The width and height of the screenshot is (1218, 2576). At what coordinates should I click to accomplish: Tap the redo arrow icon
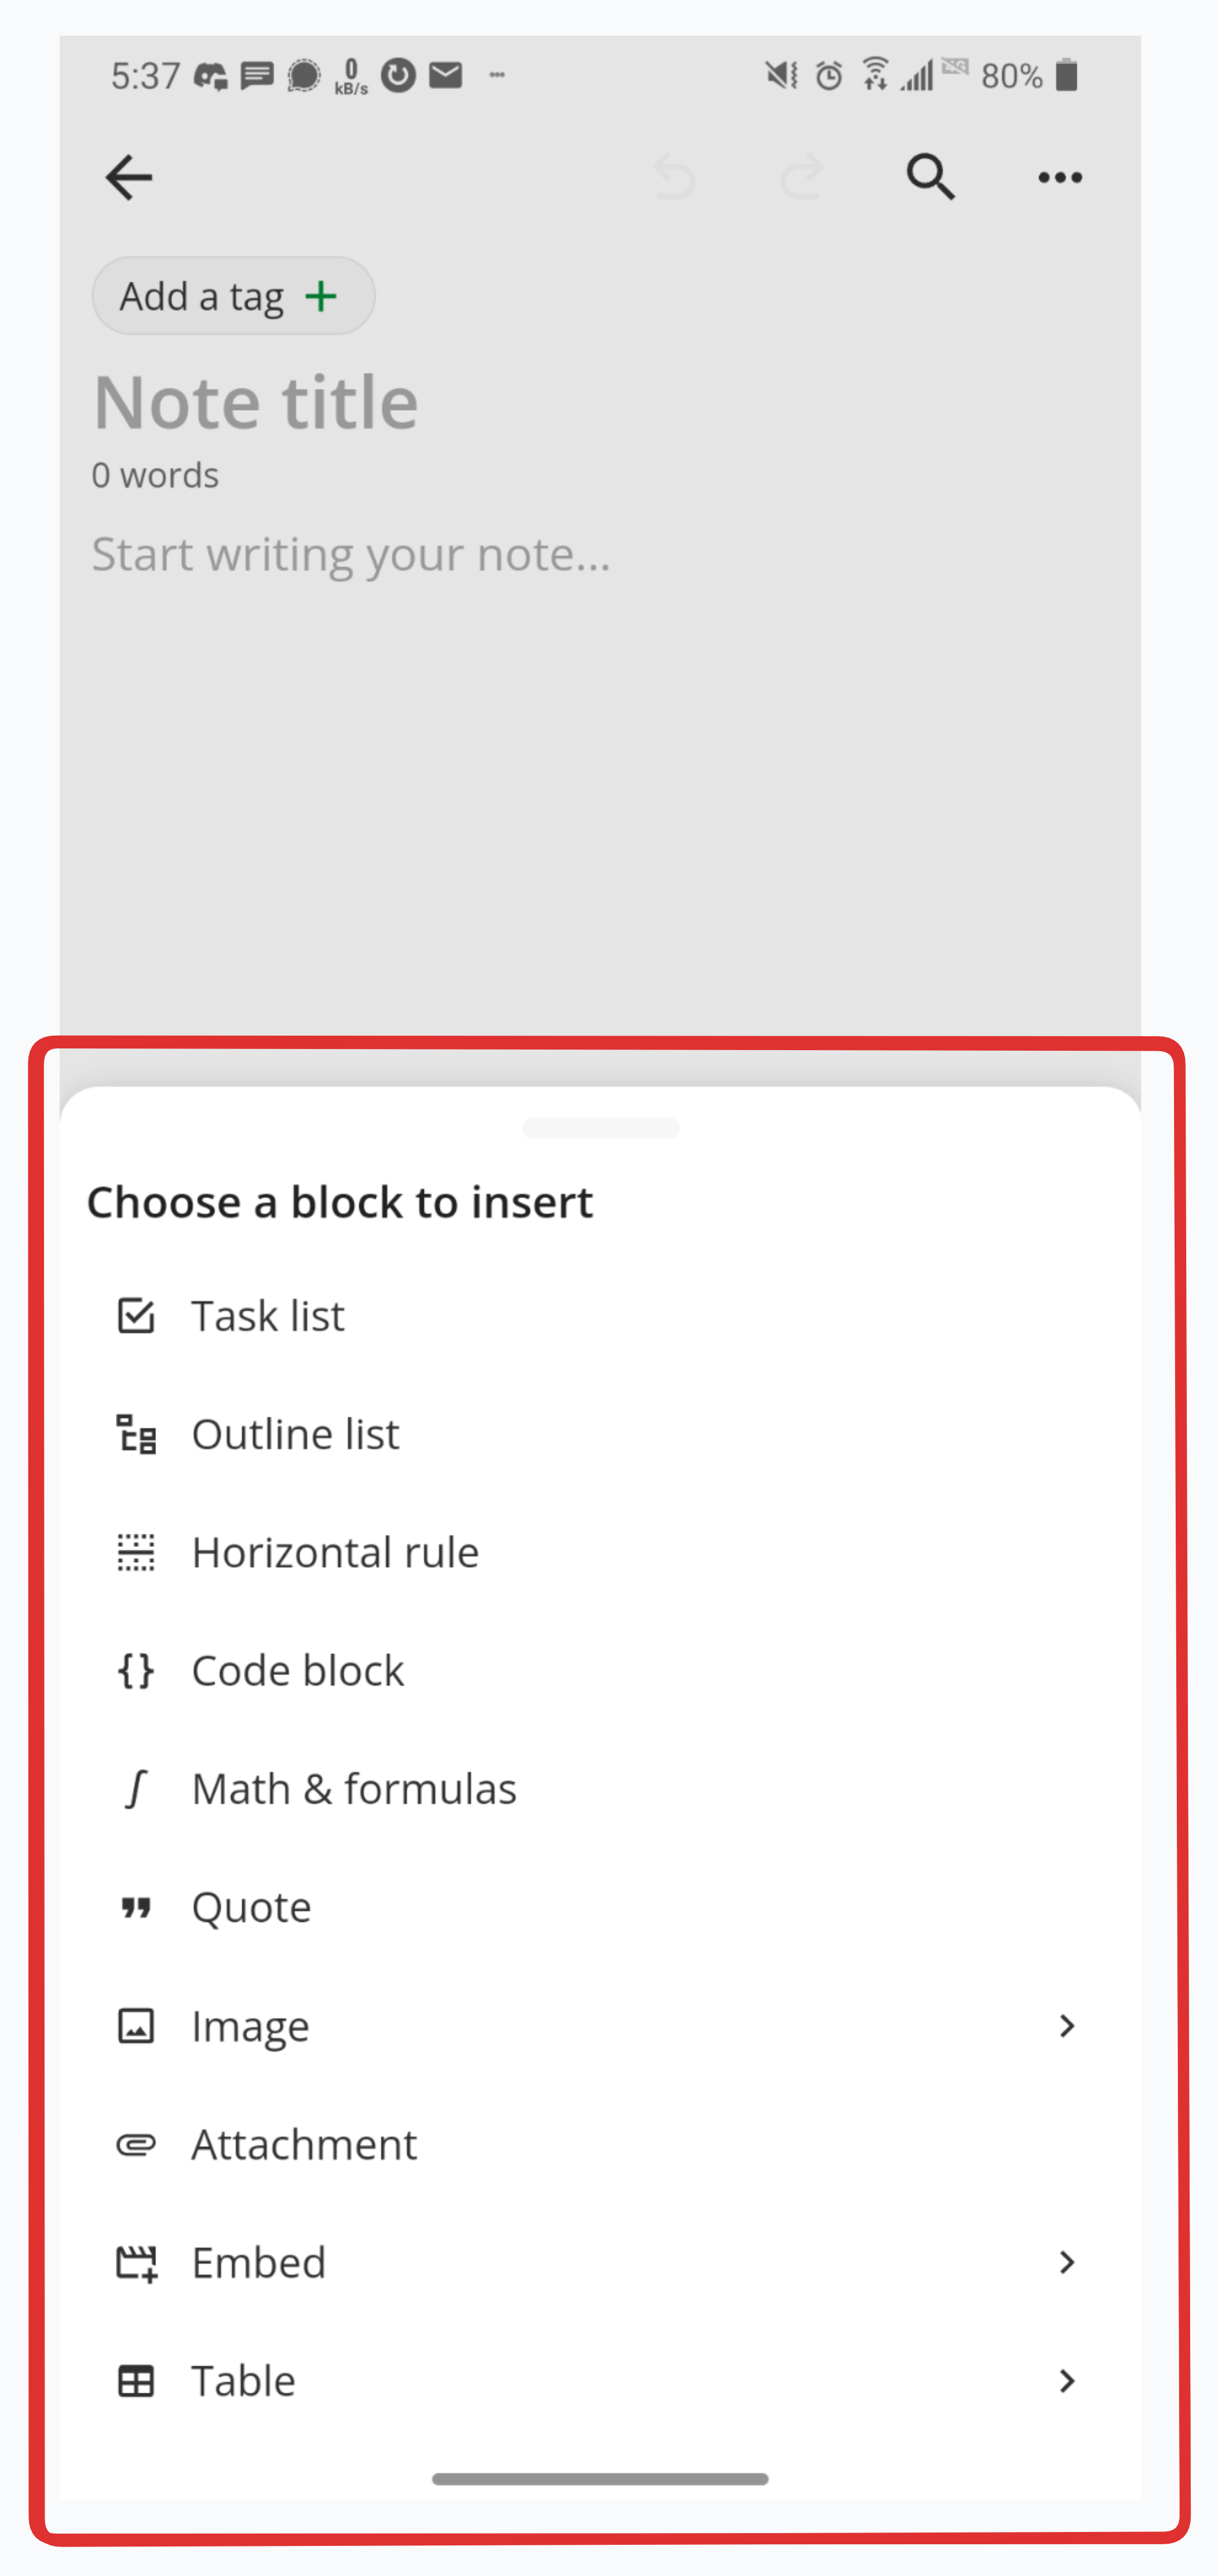(x=802, y=178)
